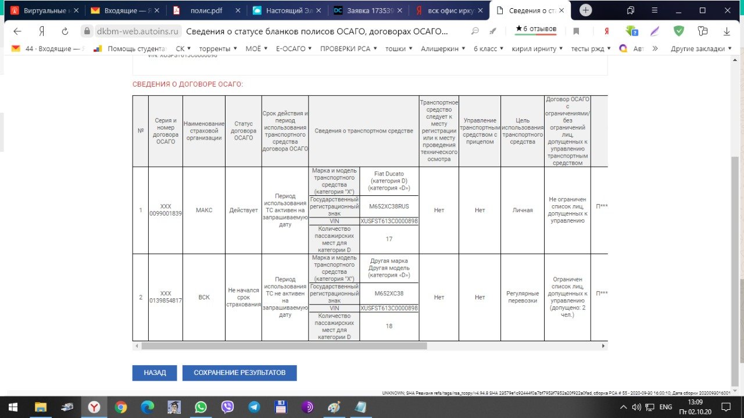Open floppy-disk save app in taskbar
The height and width of the screenshot is (418, 744).
coord(281,407)
